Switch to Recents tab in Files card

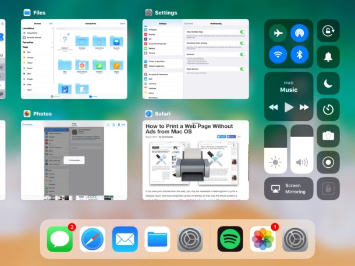55,96
